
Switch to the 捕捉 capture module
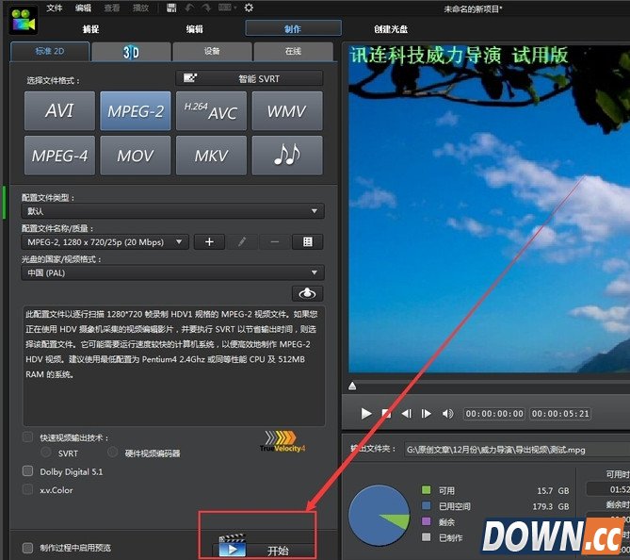(90, 29)
